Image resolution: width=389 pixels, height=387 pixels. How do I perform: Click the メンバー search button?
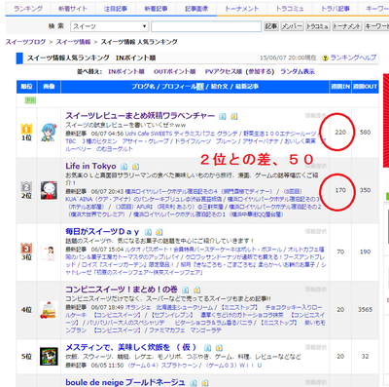click(x=292, y=26)
